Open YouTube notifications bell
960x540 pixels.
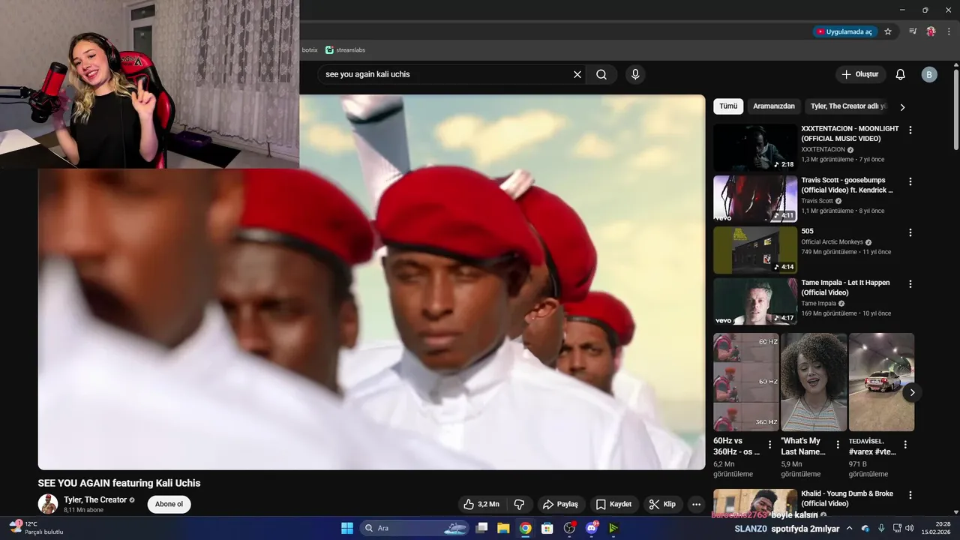(x=901, y=74)
